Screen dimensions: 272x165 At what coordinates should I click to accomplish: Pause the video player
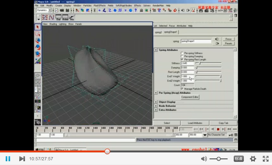[8, 159]
